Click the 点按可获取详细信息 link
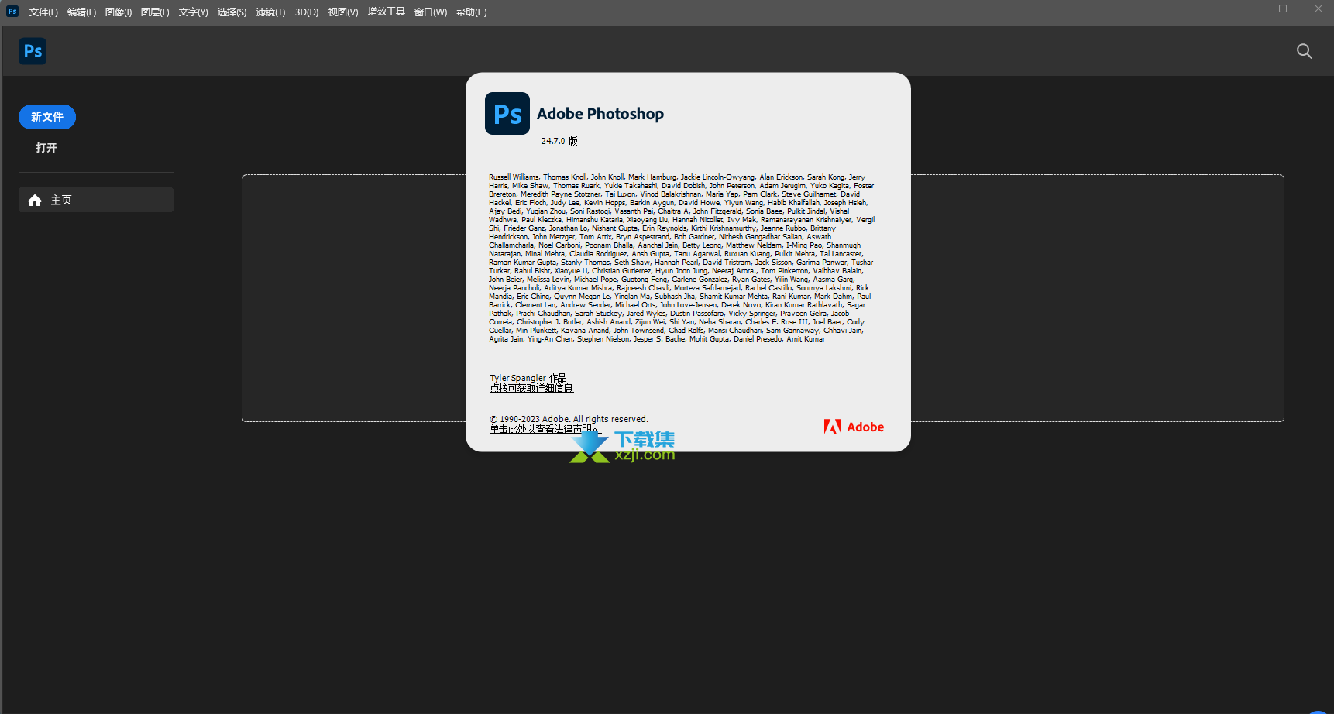Image resolution: width=1334 pixels, height=714 pixels. pos(531,388)
